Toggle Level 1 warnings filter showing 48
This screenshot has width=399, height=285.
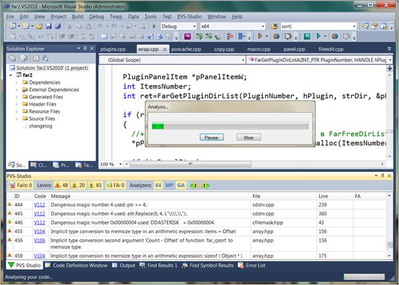click(61, 185)
